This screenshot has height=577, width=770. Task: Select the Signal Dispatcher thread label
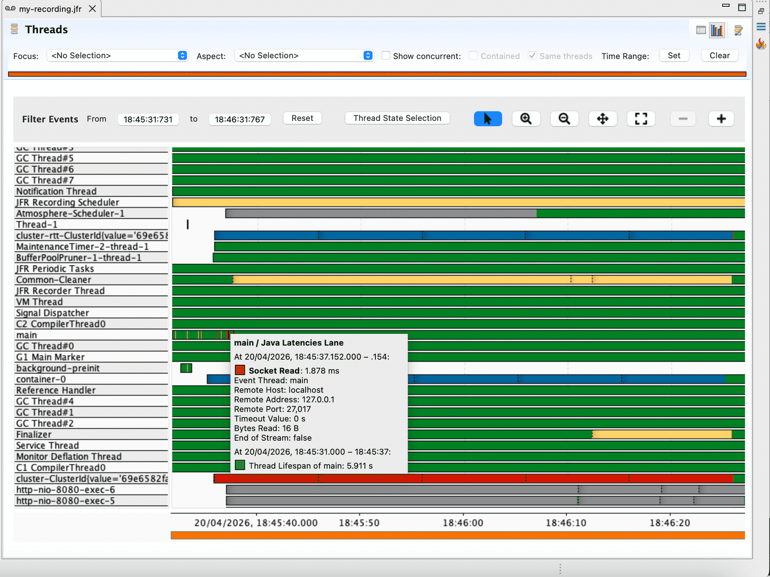pos(91,313)
